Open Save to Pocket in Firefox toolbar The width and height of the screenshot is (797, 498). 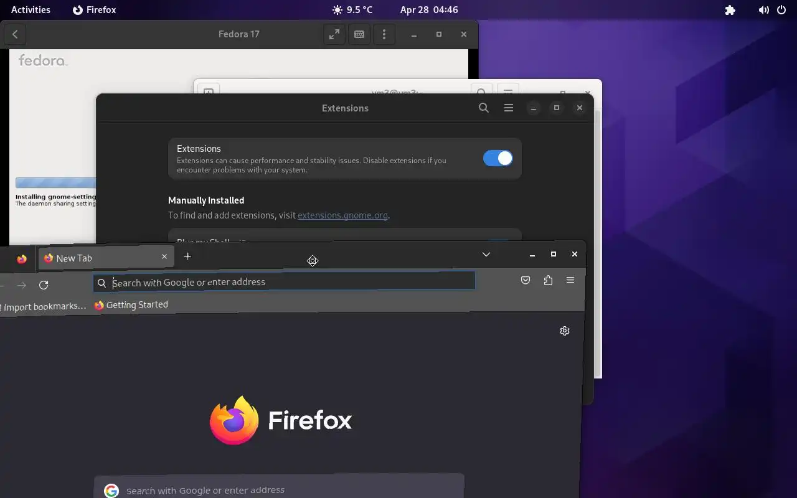(526, 281)
